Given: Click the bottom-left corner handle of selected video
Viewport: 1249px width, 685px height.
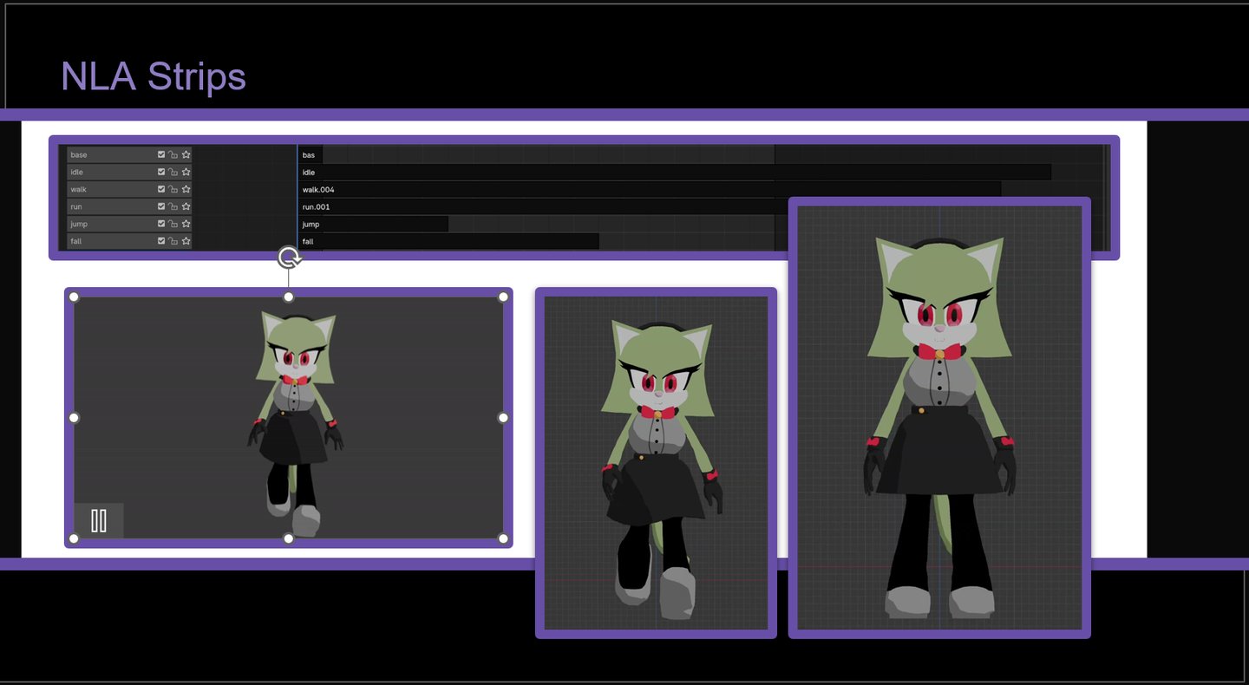Looking at the screenshot, I should click(x=74, y=538).
